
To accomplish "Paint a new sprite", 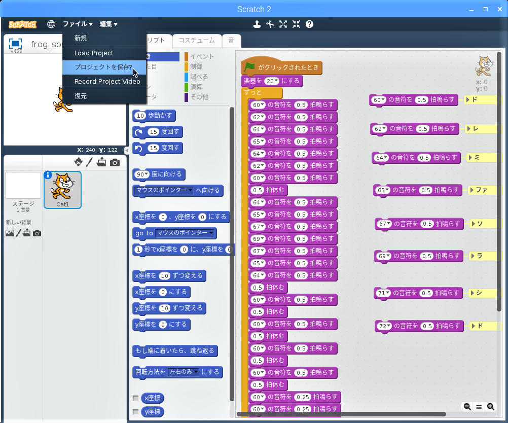I will tap(89, 162).
